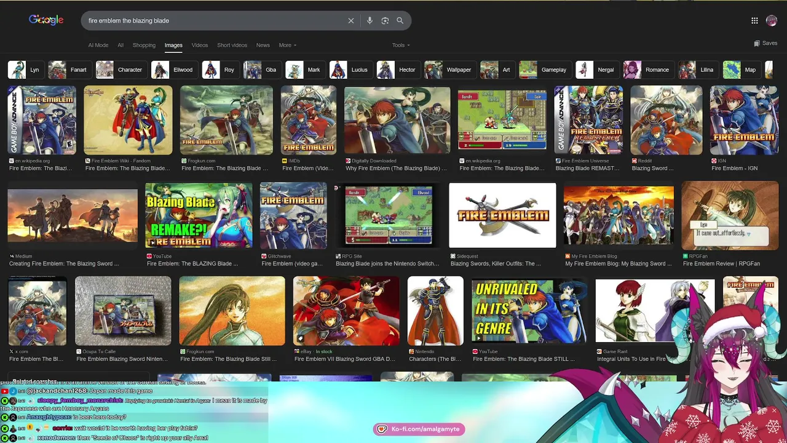The width and height of the screenshot is (787, 443).
Task: Select the Images tab
Action: (x=173, y=45)
